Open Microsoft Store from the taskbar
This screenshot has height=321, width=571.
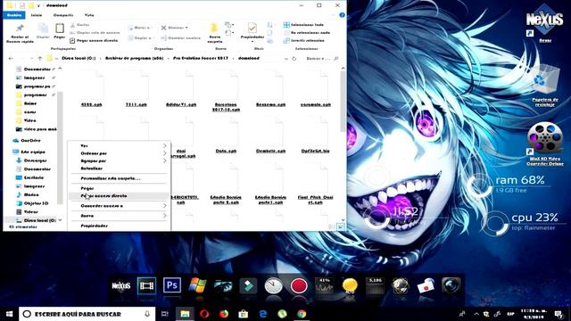click(x=244, y=314)
